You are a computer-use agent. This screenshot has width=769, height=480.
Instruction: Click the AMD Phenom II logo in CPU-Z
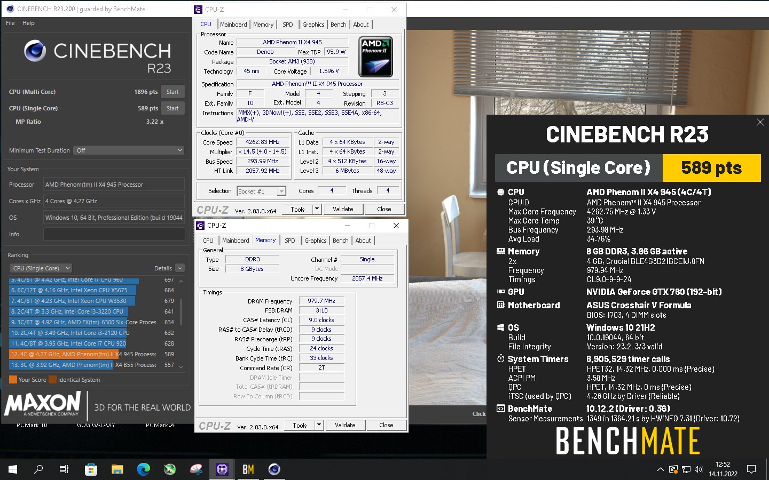pyautogui.click(x=376, y=57)
